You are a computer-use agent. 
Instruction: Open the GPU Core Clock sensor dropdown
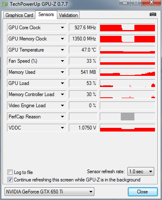coord(62,28)
